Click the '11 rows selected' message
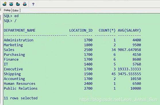The width and height of the screenshot is (160, 105). pos(21,98)
